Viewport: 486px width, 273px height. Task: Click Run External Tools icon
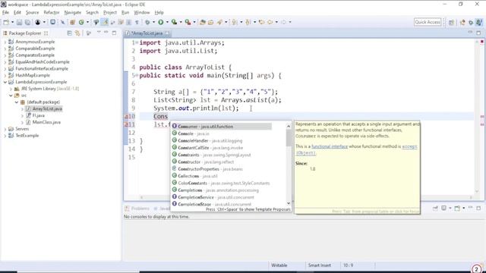point(188,22)
